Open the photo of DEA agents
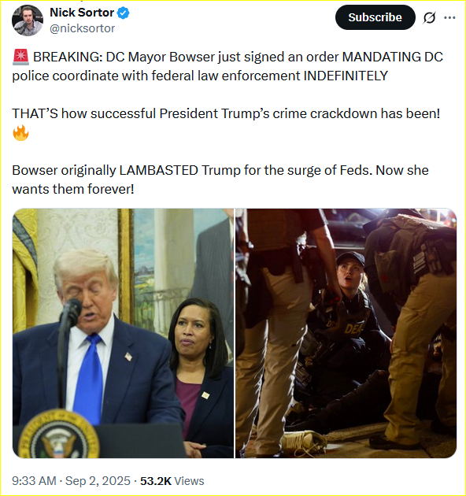466x496 pixels. [x=346, y=333]
